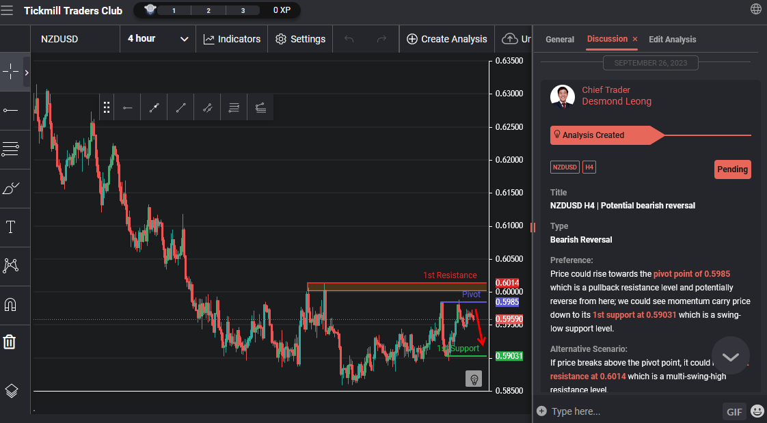This screenshot has width=767, height=423.
Task: Click the plus attachment icon
Action: [x=541, y=411]
